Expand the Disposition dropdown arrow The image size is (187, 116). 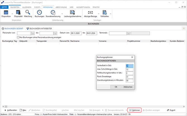coord(12,14)
